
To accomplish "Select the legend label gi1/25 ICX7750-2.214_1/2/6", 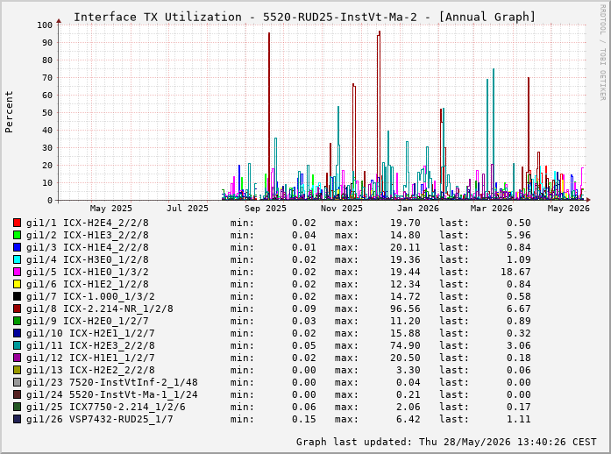I will [x=106, y=407].
